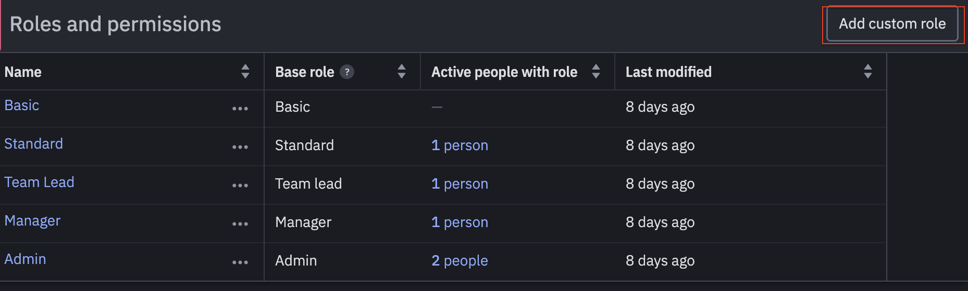Viewport: 968px width, 291px height.
Task: Open the Admin role link
Action: pos(26,259)
